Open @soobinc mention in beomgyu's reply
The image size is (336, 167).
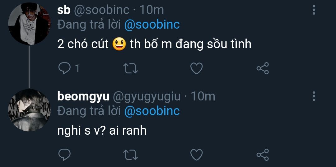tap(152, 111)
